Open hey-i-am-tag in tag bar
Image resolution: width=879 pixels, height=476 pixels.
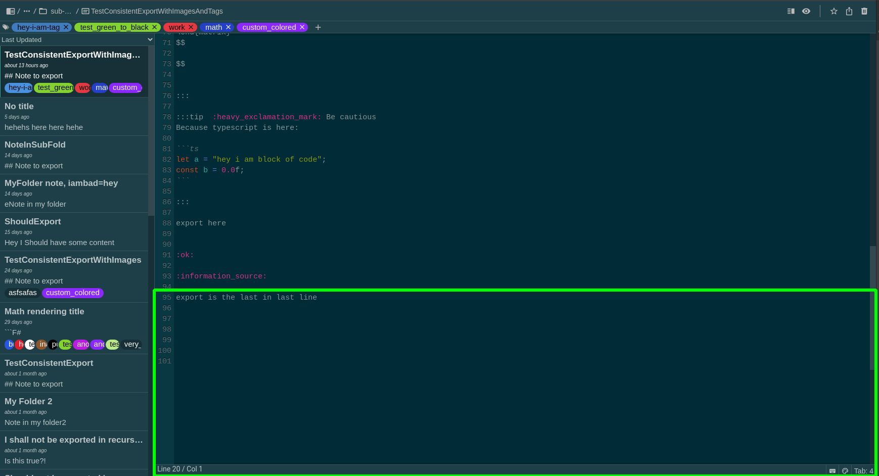[x=38, y=27]
